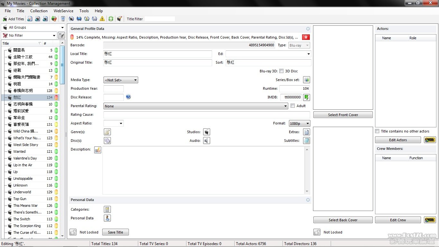Viewport: 439px width, 247px height.
Task: Open the Title menu
Action: (x=21, y=11)
